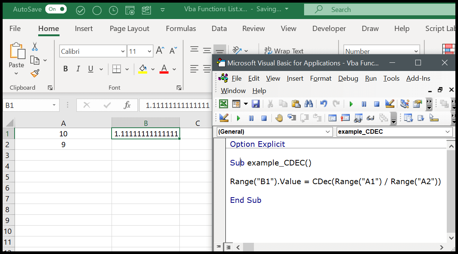This screenshot has width=458, height=254.
Task: Expand the font color dropdown arrow
Action: (174, 69)
